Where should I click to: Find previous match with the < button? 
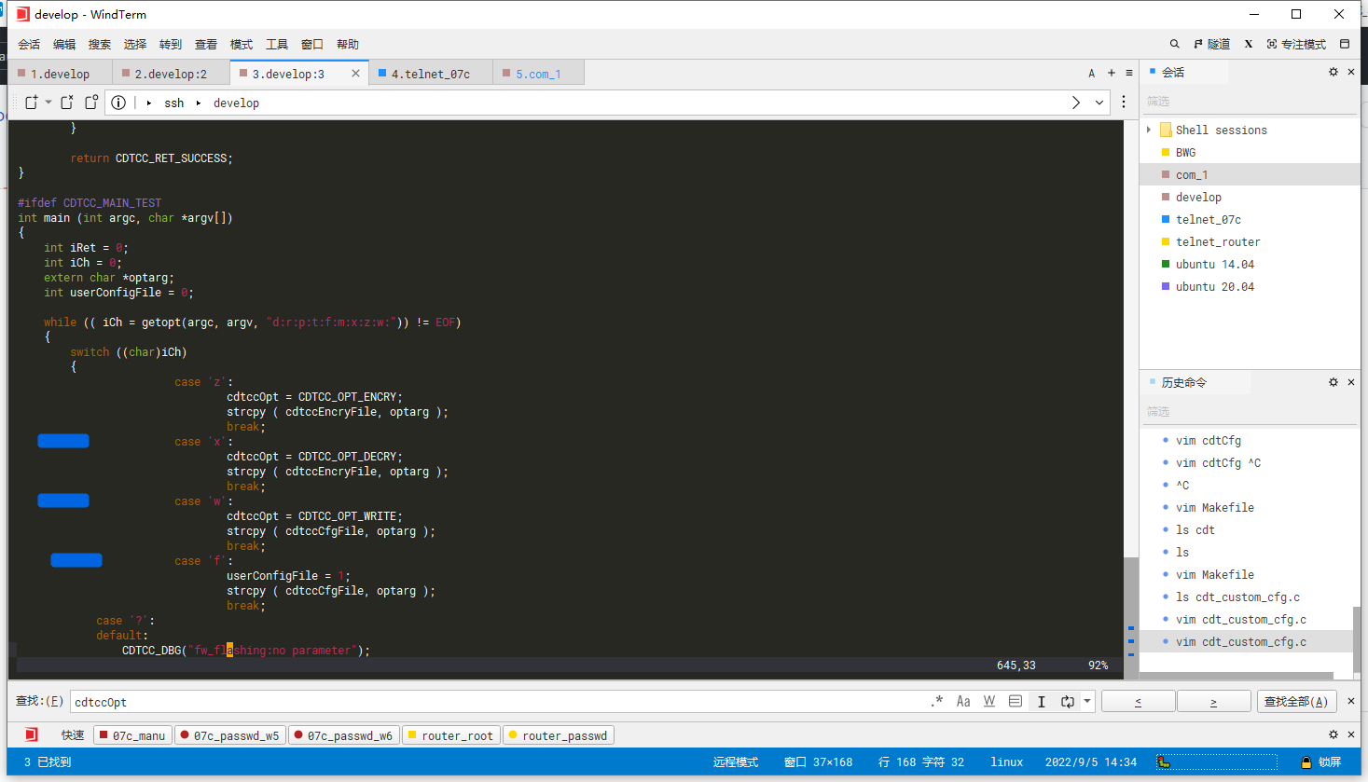(1139, 702)
